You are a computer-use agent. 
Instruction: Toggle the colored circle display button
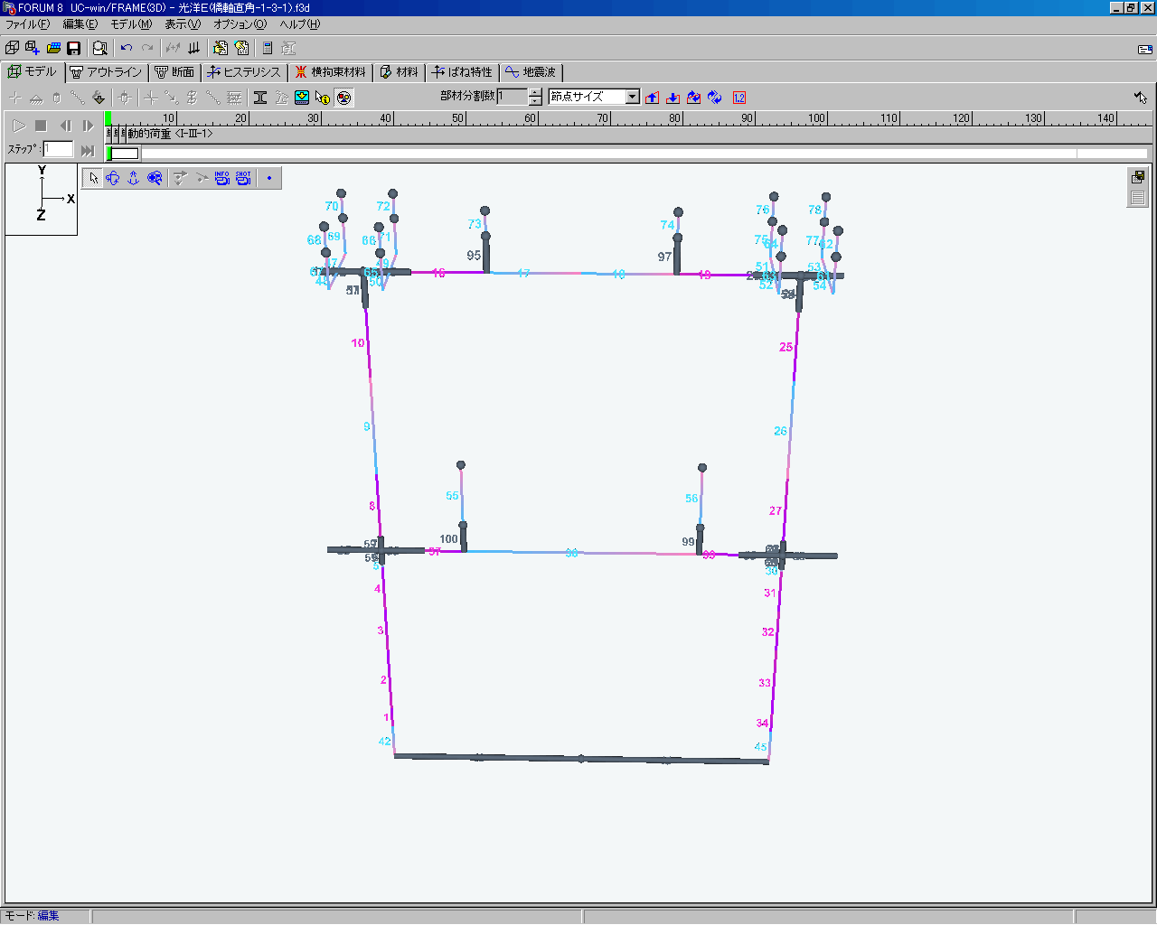[x=343, y=98]
